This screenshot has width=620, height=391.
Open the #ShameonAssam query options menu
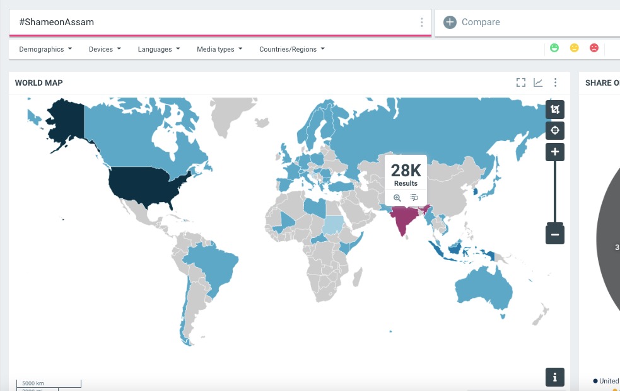click(x=421, y=22)
